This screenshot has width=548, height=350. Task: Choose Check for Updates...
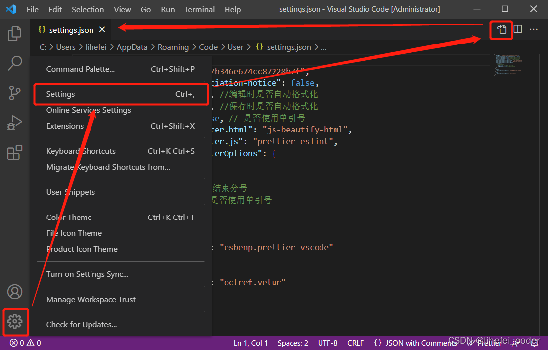click(x=121, y=324)
